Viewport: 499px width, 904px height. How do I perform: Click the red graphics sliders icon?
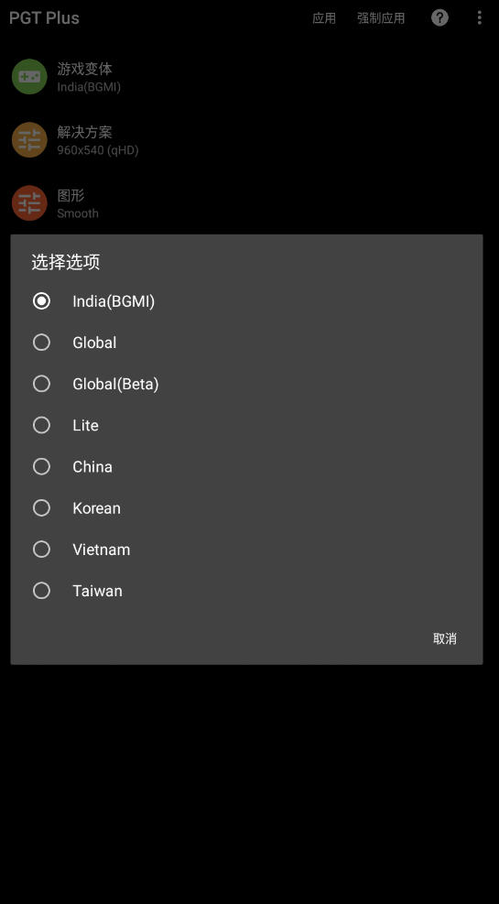(x=29, y=203)
